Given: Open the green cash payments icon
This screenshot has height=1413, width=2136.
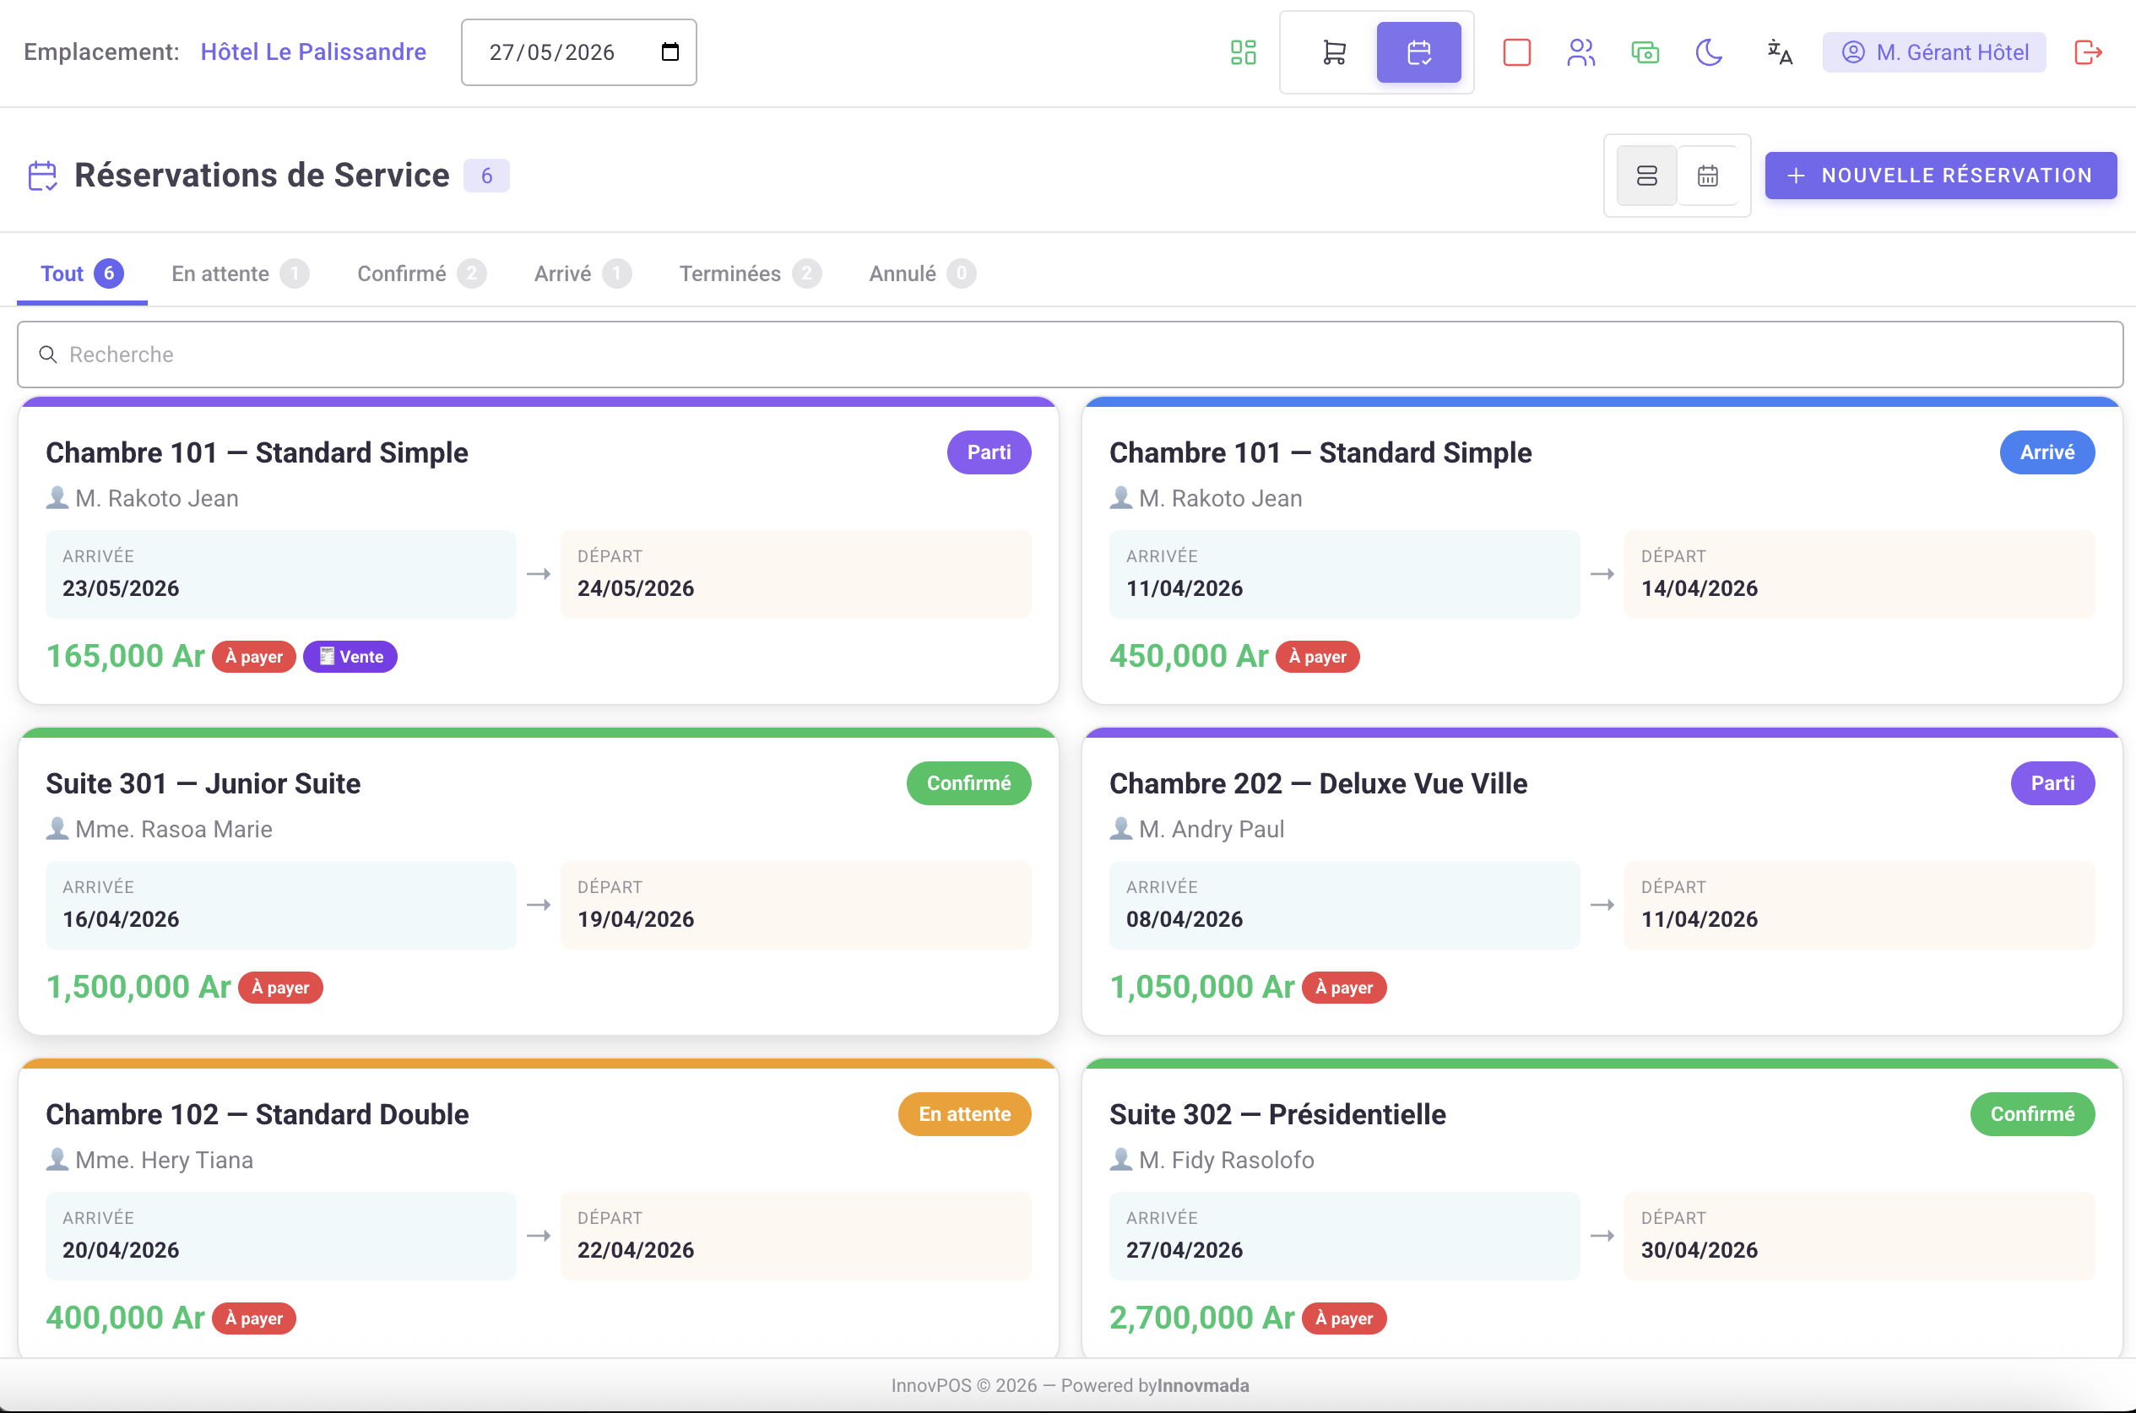Looking at the screenshot, I should pos(1645,52).
